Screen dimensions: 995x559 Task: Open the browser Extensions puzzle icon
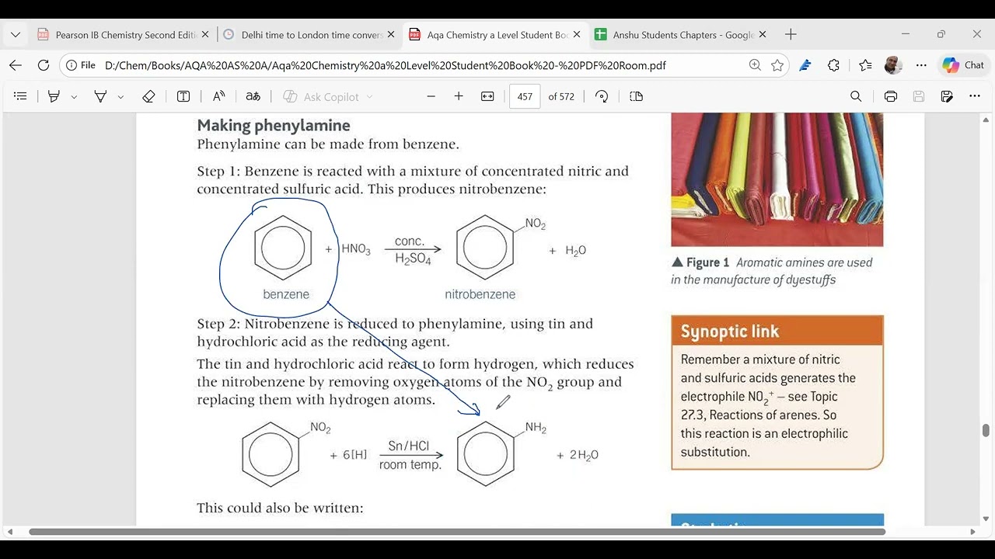[834, 65]
